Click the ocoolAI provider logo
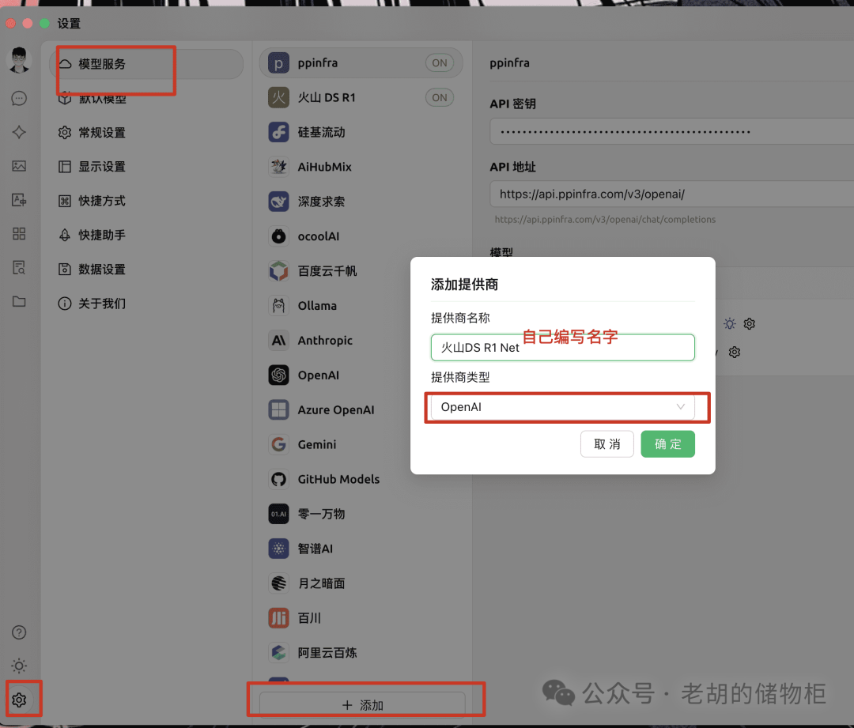The height and width of the screenshot is (728, 854). coord(278,236)
